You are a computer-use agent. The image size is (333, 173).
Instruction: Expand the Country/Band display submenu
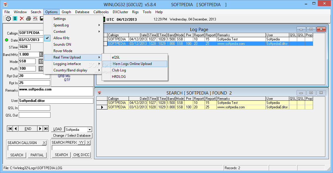coord(73,70)
